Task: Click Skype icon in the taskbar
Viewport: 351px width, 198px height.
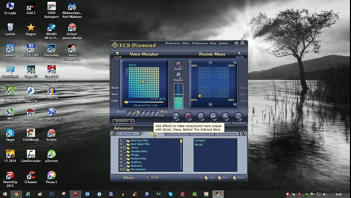Action: pyautogui.click(x=170, y=194)
